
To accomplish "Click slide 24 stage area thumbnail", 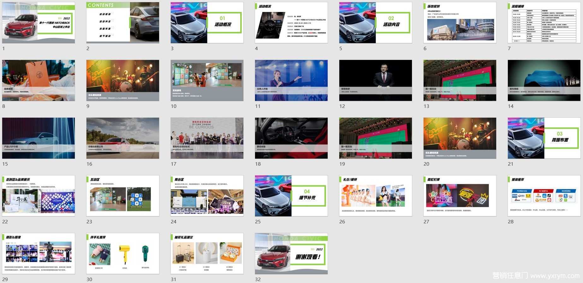I will 207,196.
